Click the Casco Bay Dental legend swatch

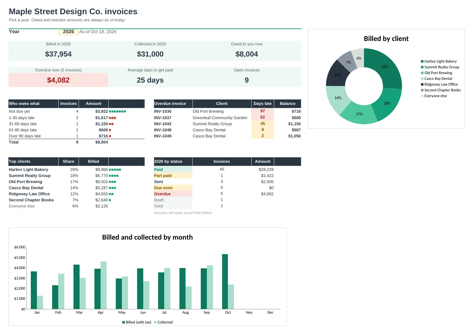click(x=422, y=79)
